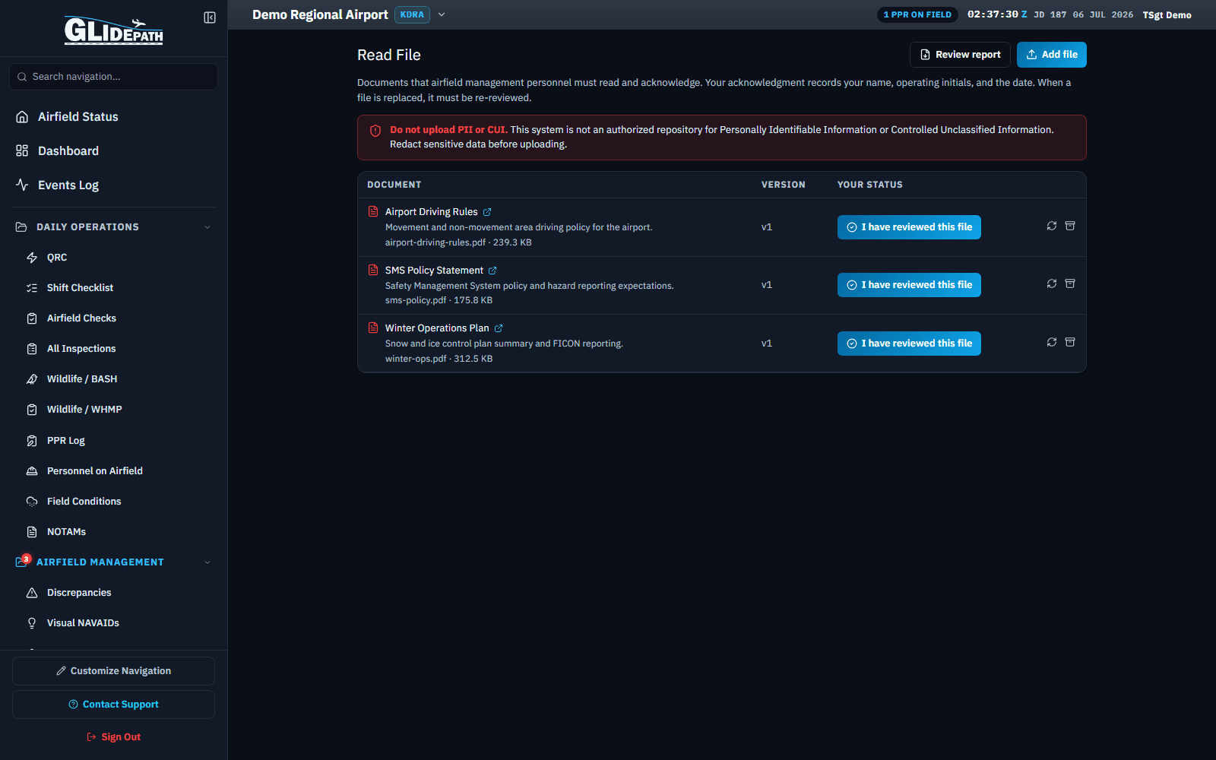Screen dimensions: 1216x760
Task: Click the Discrepancies warning triangle icon
Action: (x=32, y=593)
